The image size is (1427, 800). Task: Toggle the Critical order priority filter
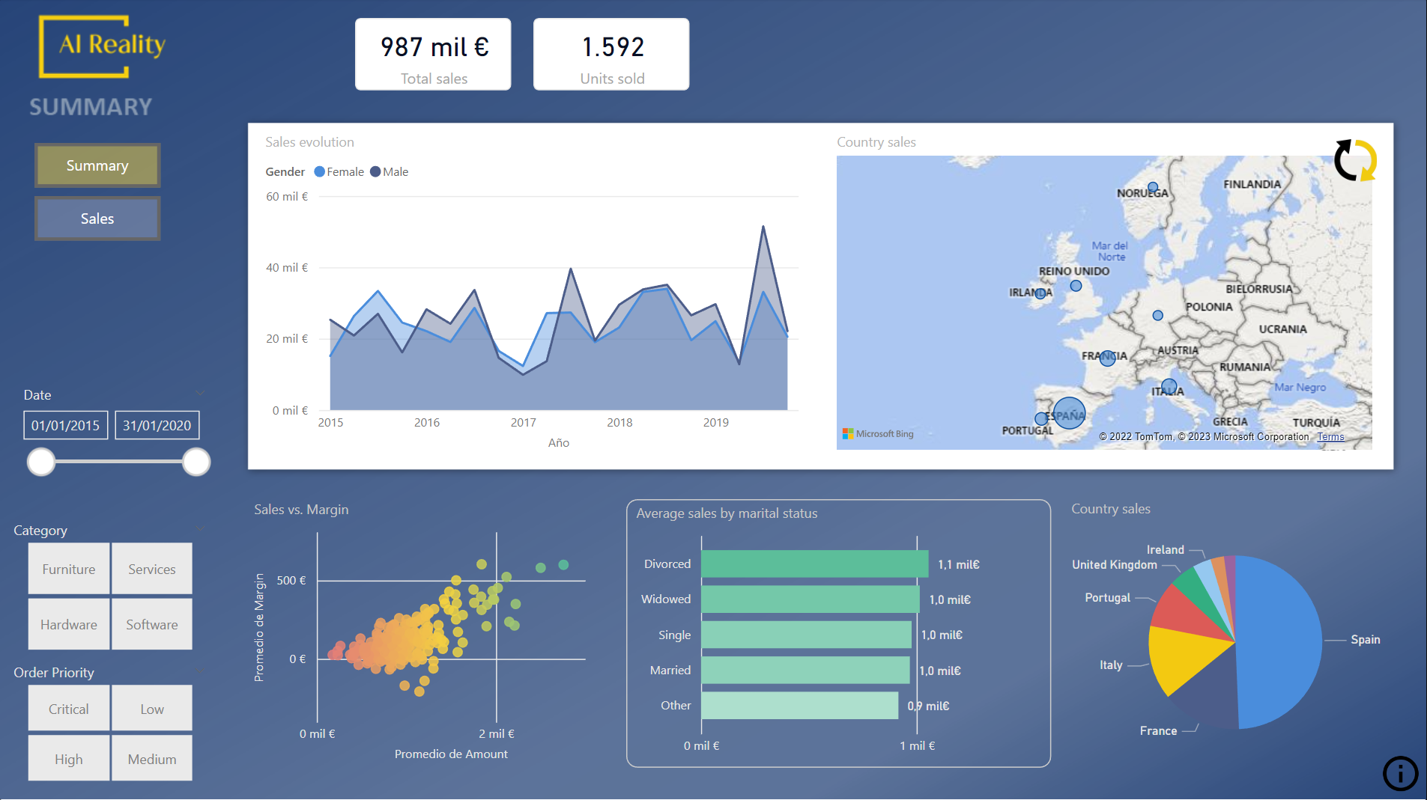(x=69, y=709)
